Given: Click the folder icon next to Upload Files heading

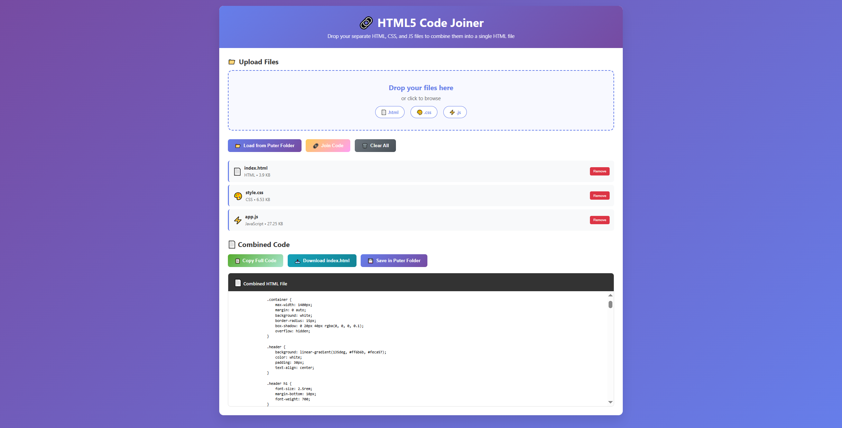Looking at the screenshot, I should [232, 62].
